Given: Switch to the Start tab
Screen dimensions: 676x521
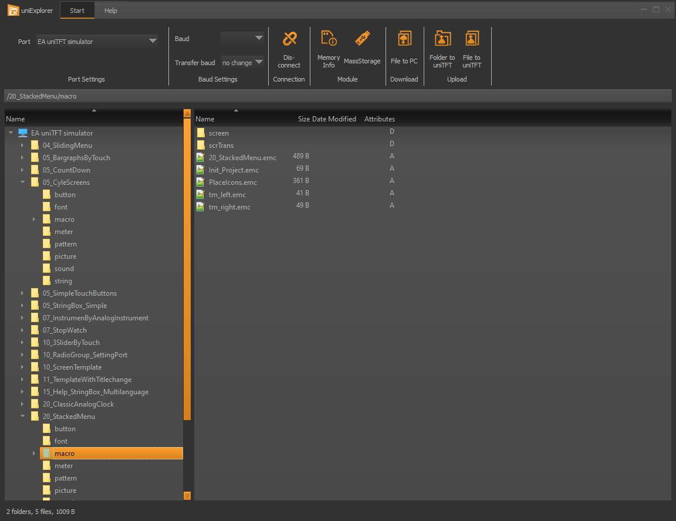Looking at the screenshot, I should [x=77, y=11].
